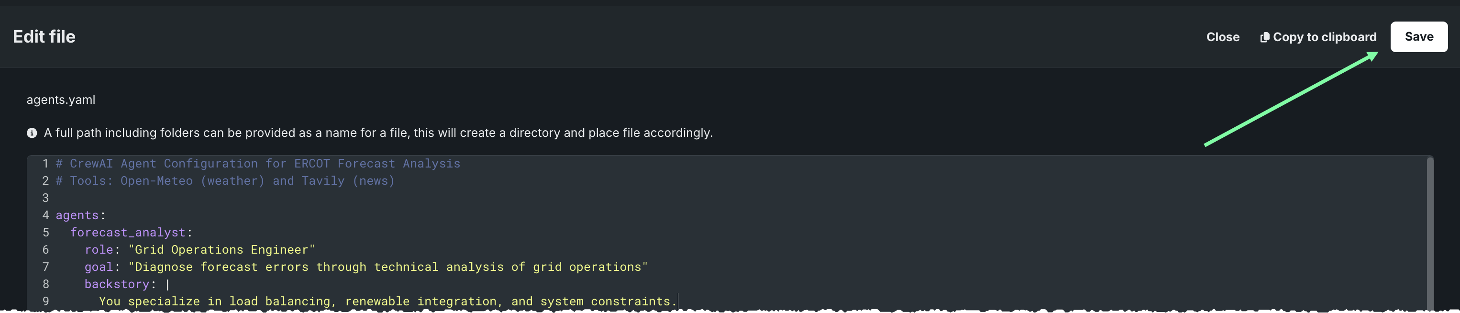Image resolution: width=1460 pixels, height=313 pixels.
Task: Close the Edit file dialog
Action: pos(1223,37)
